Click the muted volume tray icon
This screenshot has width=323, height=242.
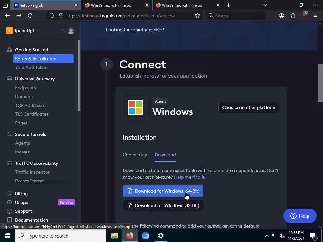[x=282, y=236]
